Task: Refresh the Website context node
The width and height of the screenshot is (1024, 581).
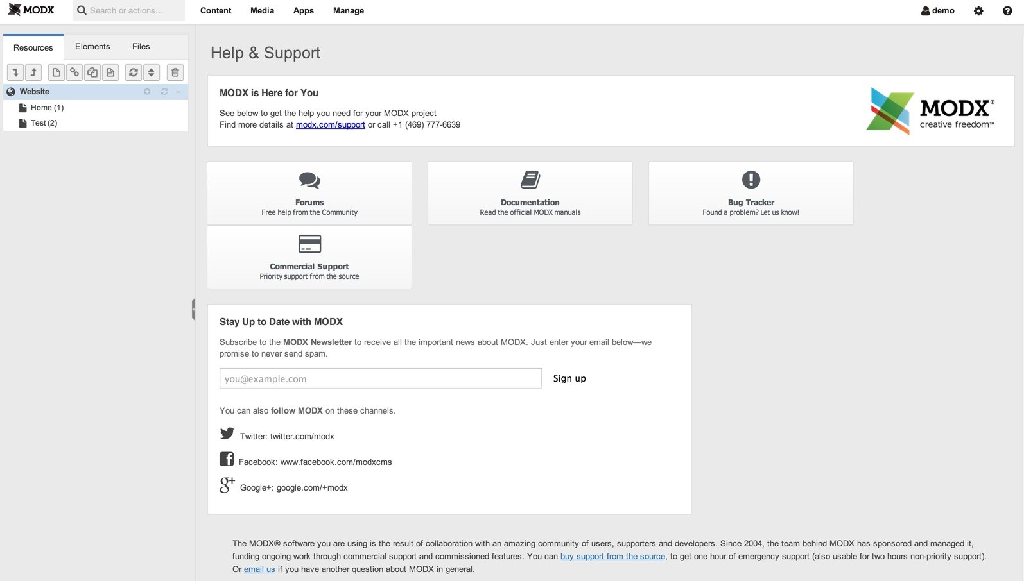Action: tap(164, 92)
